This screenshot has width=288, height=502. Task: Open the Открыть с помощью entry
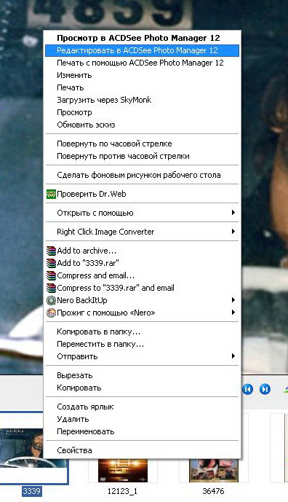click(143, 213)
